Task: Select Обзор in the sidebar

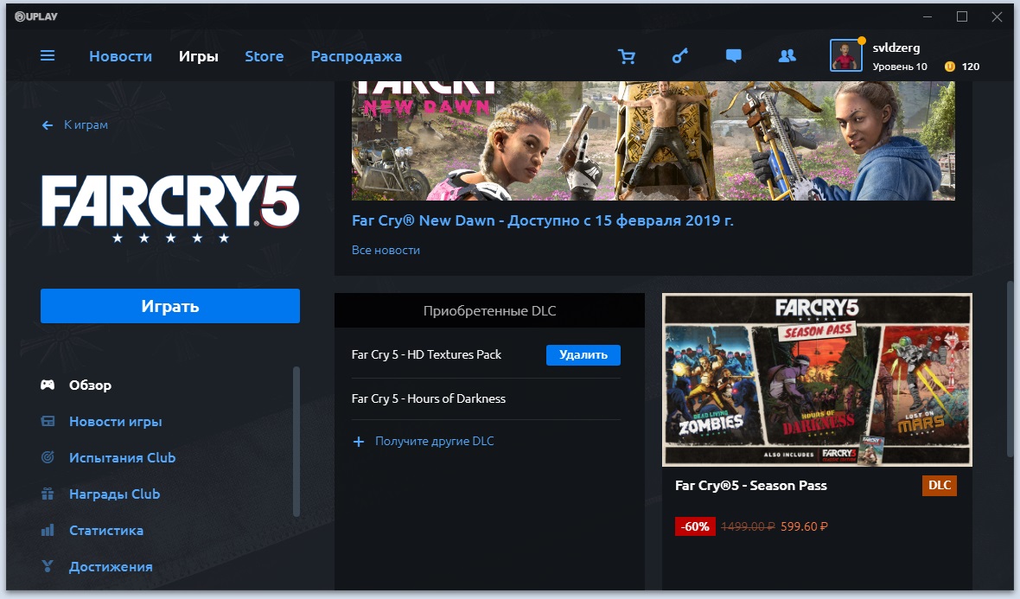Action: (90, 385)
